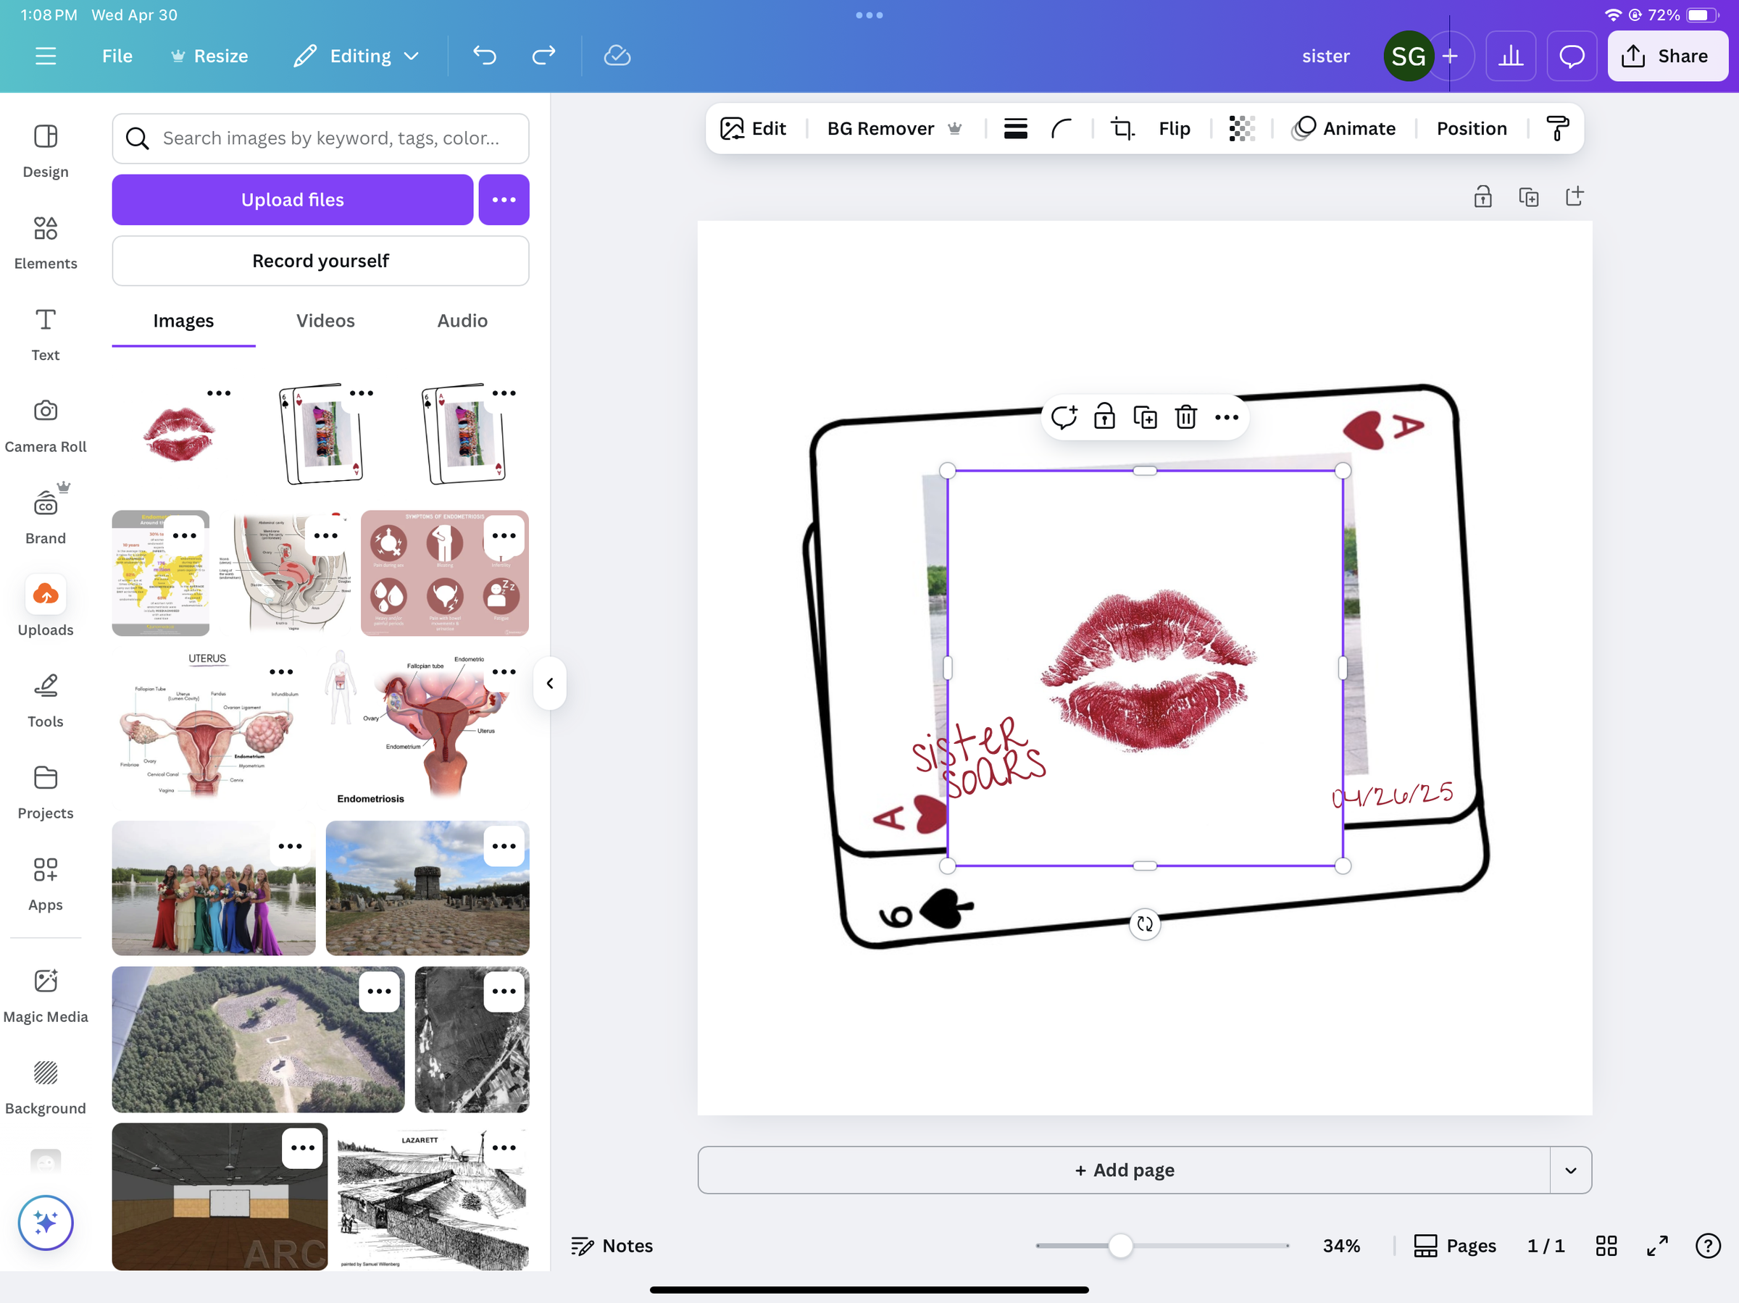Click Record yourself button

pyautogui.click(x=320, y=261)
